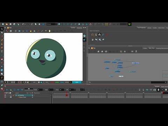168x126 pixels.
Task: Toggle the grid icon in the Camera view toolbar
Action: [15, 31]
